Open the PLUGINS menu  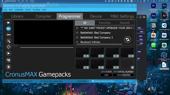36,10
